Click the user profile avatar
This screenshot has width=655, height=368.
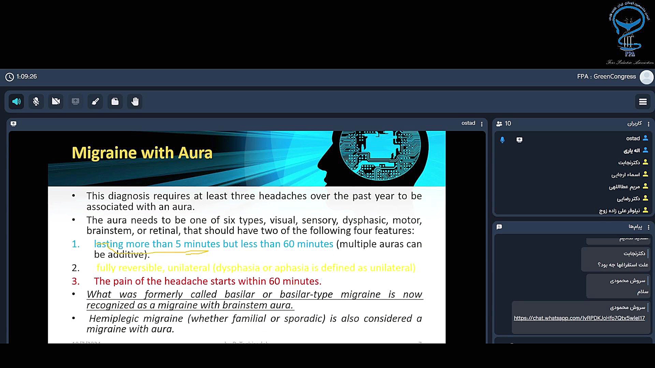(646, 77)
